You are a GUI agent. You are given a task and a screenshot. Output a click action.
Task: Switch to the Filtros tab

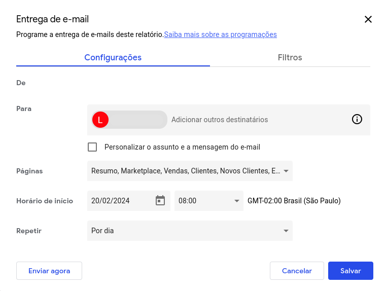click(x=290, y=57)
